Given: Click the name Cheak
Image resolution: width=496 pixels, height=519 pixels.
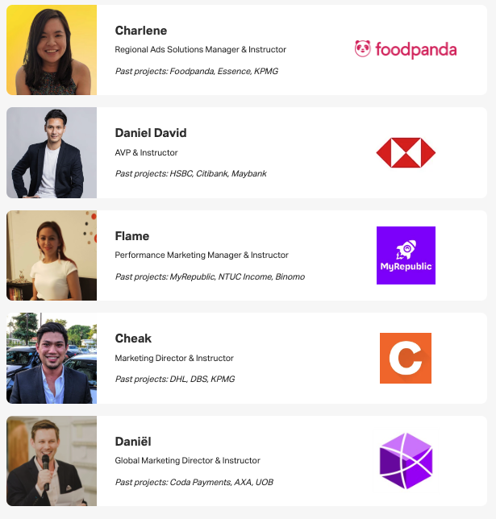Looking at the screenshot, I should (133, 338).
